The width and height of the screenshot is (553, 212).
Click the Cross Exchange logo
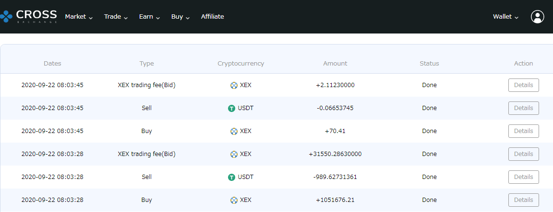click(28, 17)
